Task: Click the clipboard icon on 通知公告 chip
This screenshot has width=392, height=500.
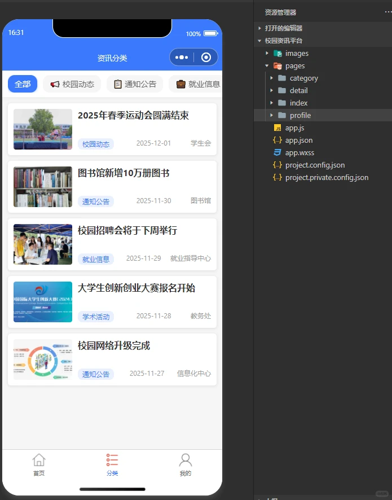Action: point(117,84)
